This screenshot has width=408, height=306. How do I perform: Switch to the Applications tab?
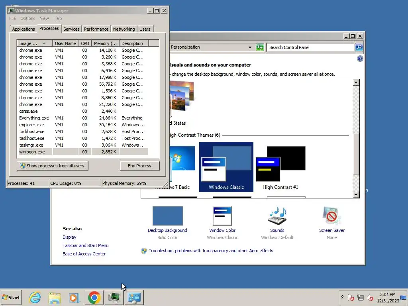(24, 29)
